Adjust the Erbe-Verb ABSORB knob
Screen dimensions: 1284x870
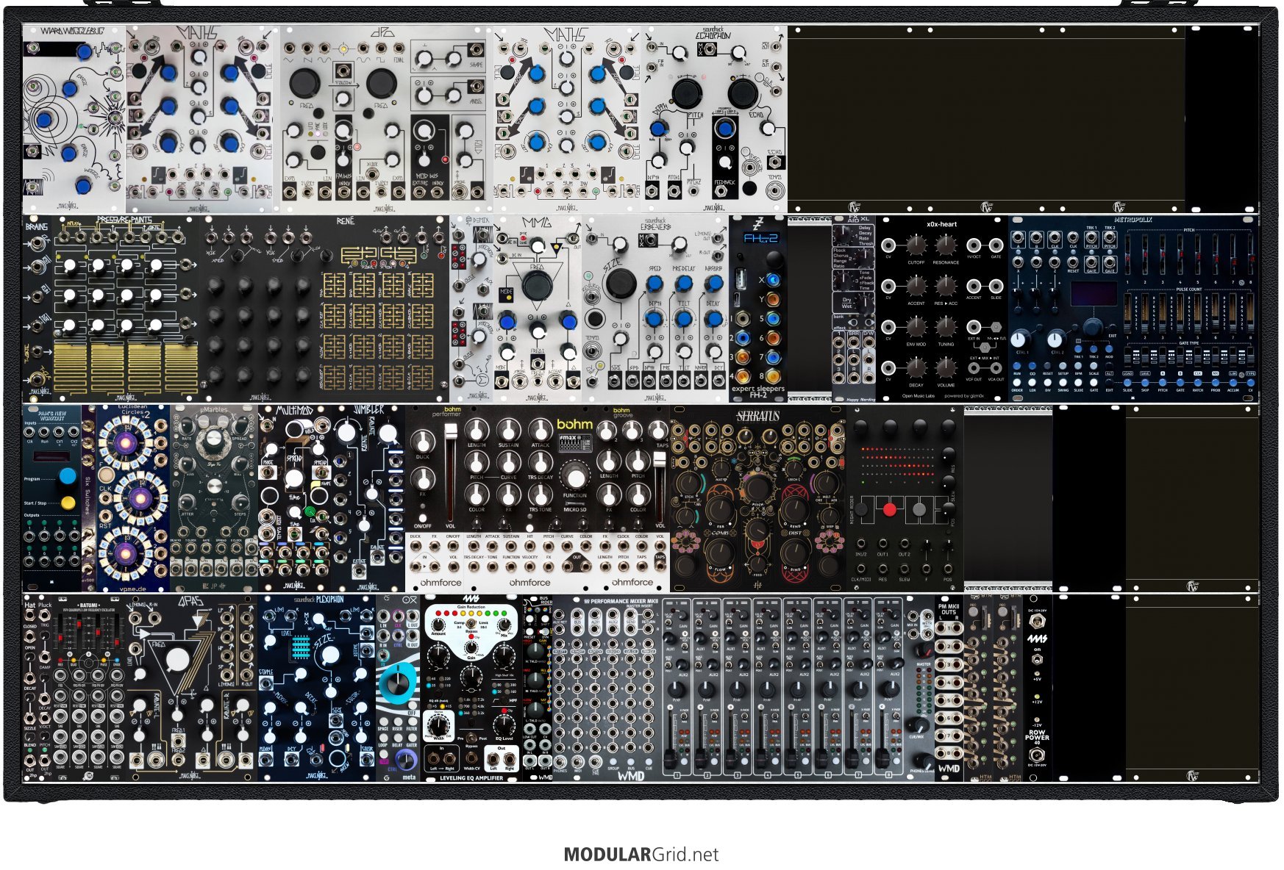pyautogui.click(x=713, y=285)
